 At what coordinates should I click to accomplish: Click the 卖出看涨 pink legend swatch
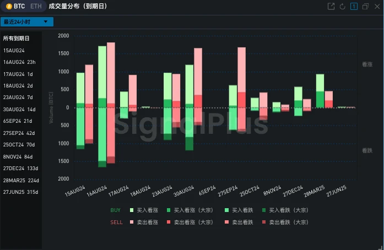tap(132, 222)
